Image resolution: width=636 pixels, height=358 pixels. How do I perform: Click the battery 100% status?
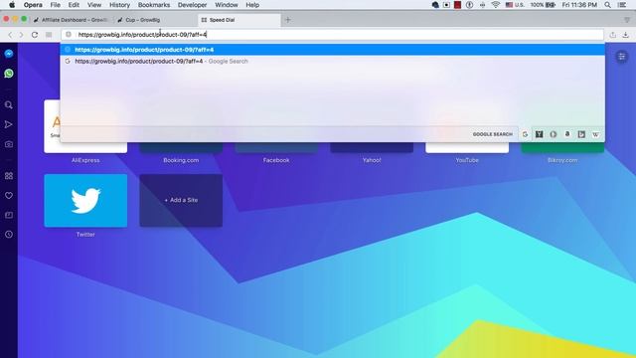click(x=543, y=5)
